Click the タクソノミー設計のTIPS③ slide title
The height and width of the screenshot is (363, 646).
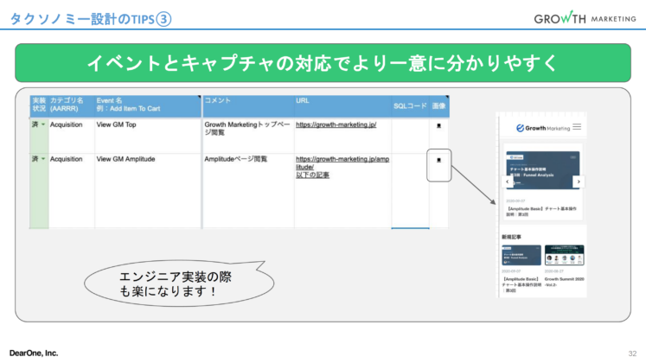coord(91,19)
